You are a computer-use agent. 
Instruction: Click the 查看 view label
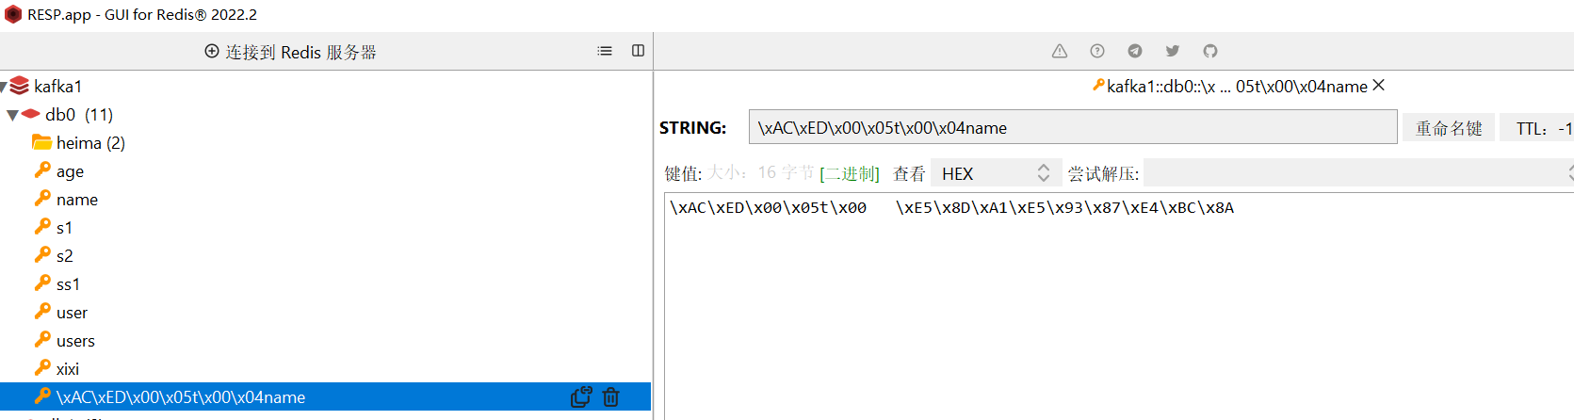[x=909, y=173]
